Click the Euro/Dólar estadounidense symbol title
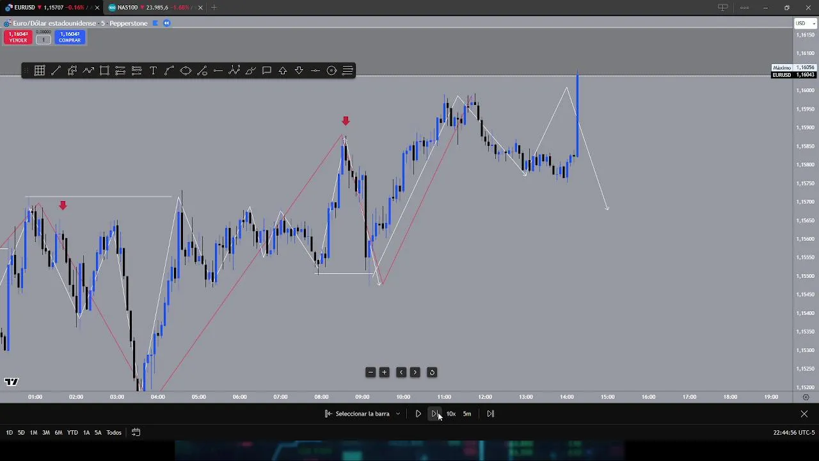 tap(54, 23)
